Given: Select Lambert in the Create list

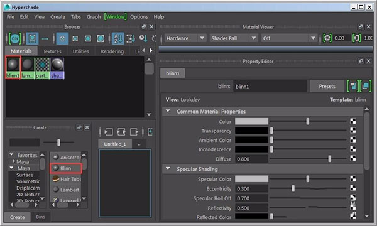Looking at the screenshot, I should coord(65,190).
